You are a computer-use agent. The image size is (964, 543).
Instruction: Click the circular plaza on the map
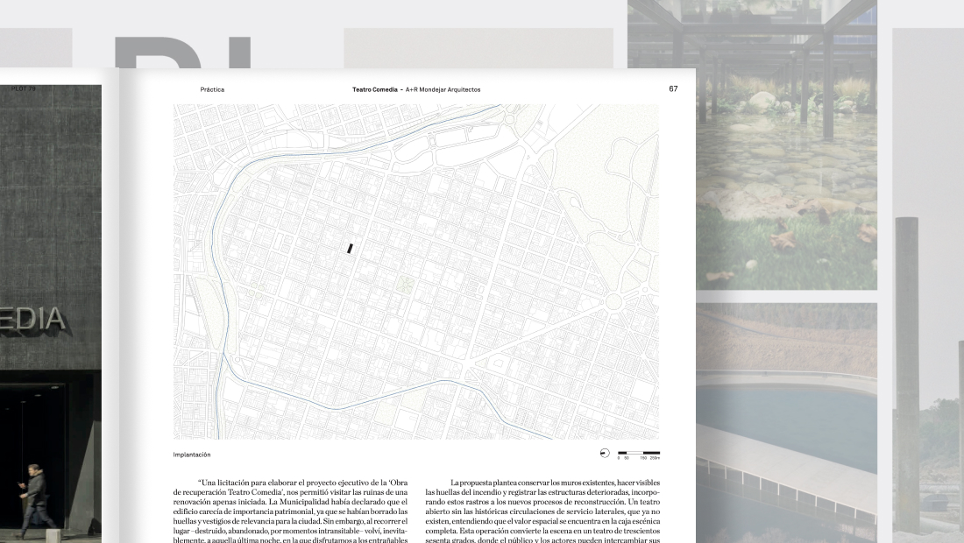pyautogui.click(x=613, y=302)
